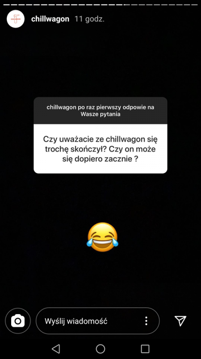Open the camera icon beside message field

pos(18,321)
